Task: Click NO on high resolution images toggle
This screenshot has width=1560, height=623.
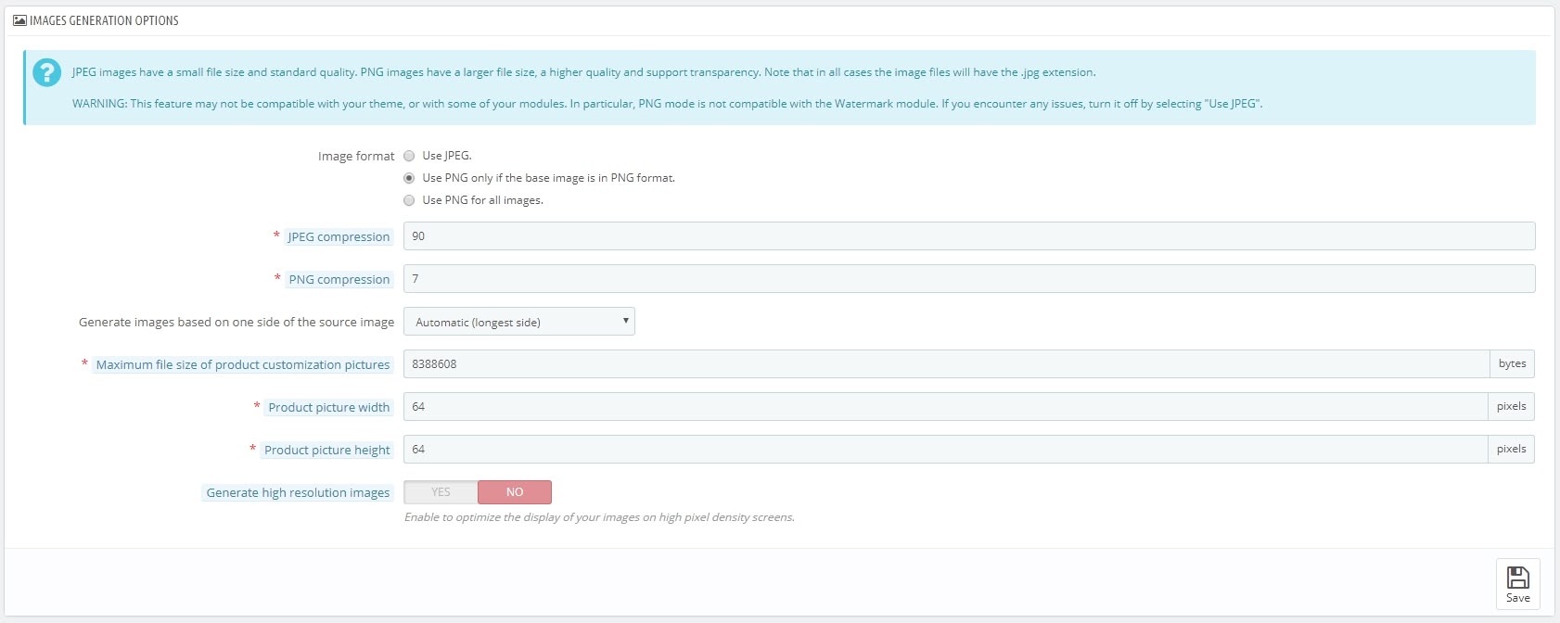Action: pos(515,492)
